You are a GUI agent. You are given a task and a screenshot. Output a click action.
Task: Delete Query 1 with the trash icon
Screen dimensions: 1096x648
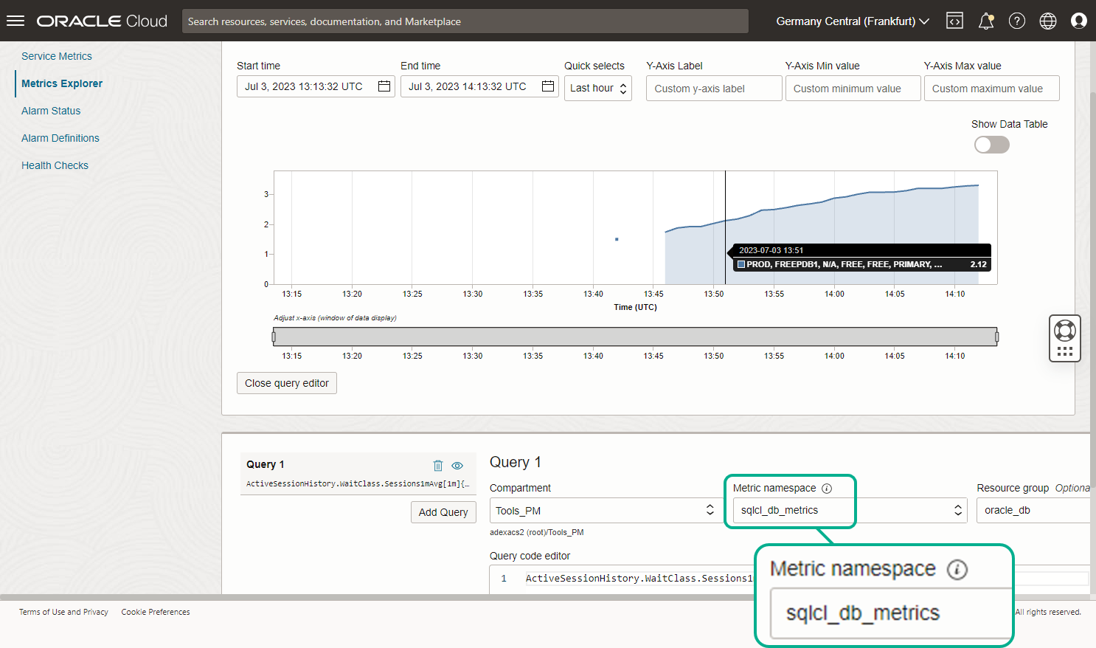pos(438,466)
